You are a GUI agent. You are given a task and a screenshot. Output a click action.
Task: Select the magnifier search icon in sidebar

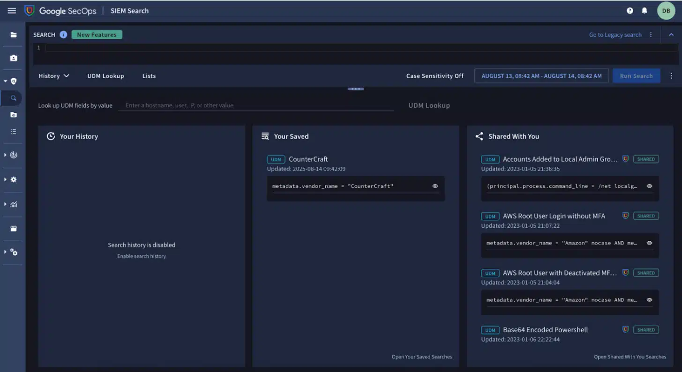click(x=14, y=98)
